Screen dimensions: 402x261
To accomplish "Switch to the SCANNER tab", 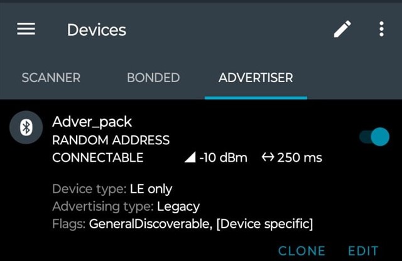I will [51, 78].
